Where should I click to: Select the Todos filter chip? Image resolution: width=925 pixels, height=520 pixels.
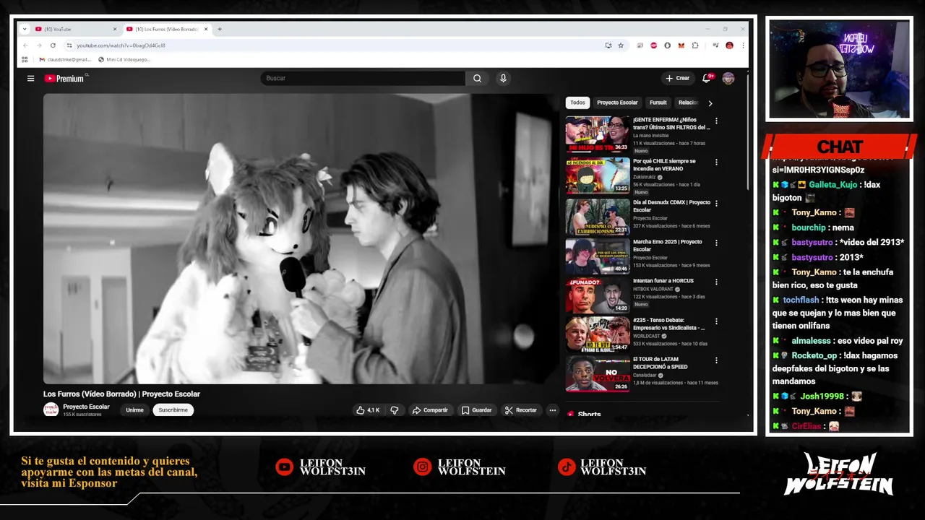tap(577, 103)
